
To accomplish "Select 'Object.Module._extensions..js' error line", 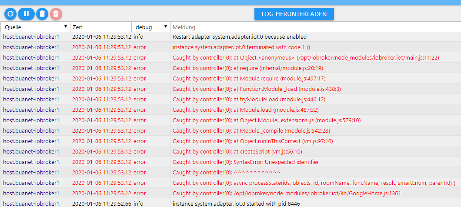I will click(267, 120).
